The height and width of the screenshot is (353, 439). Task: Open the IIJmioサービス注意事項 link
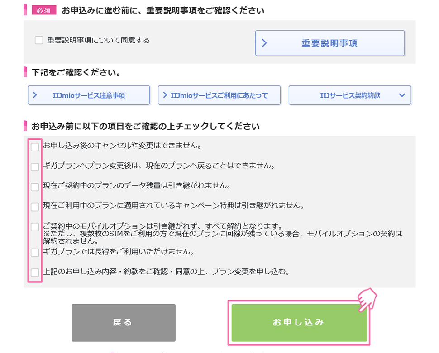89,95
